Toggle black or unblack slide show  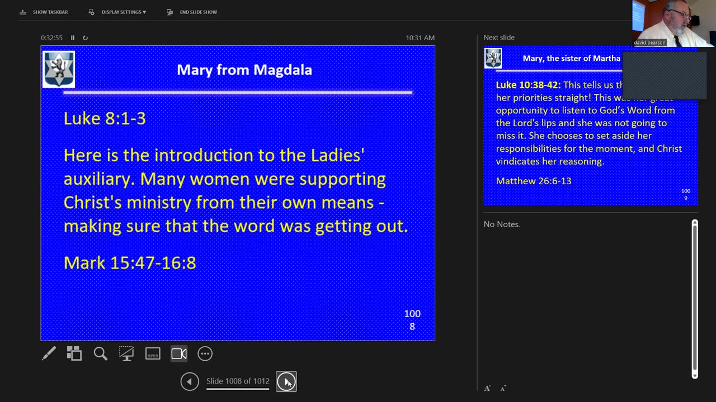pos(126,353)
